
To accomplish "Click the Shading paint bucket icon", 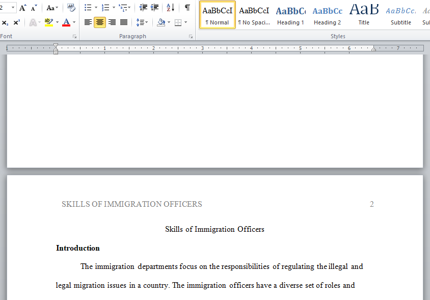I will coord(161,22).
